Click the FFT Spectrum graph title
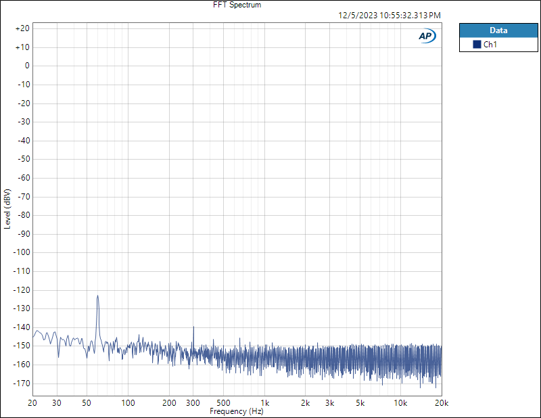Viewport: 541px width, 418px height. tap(237, 5)
